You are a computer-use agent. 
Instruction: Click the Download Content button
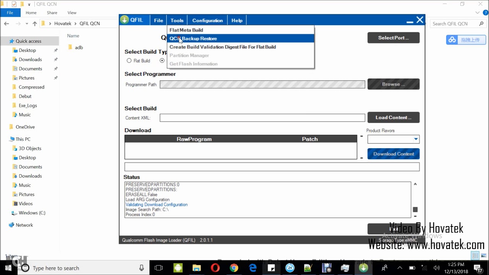(393, 154)
